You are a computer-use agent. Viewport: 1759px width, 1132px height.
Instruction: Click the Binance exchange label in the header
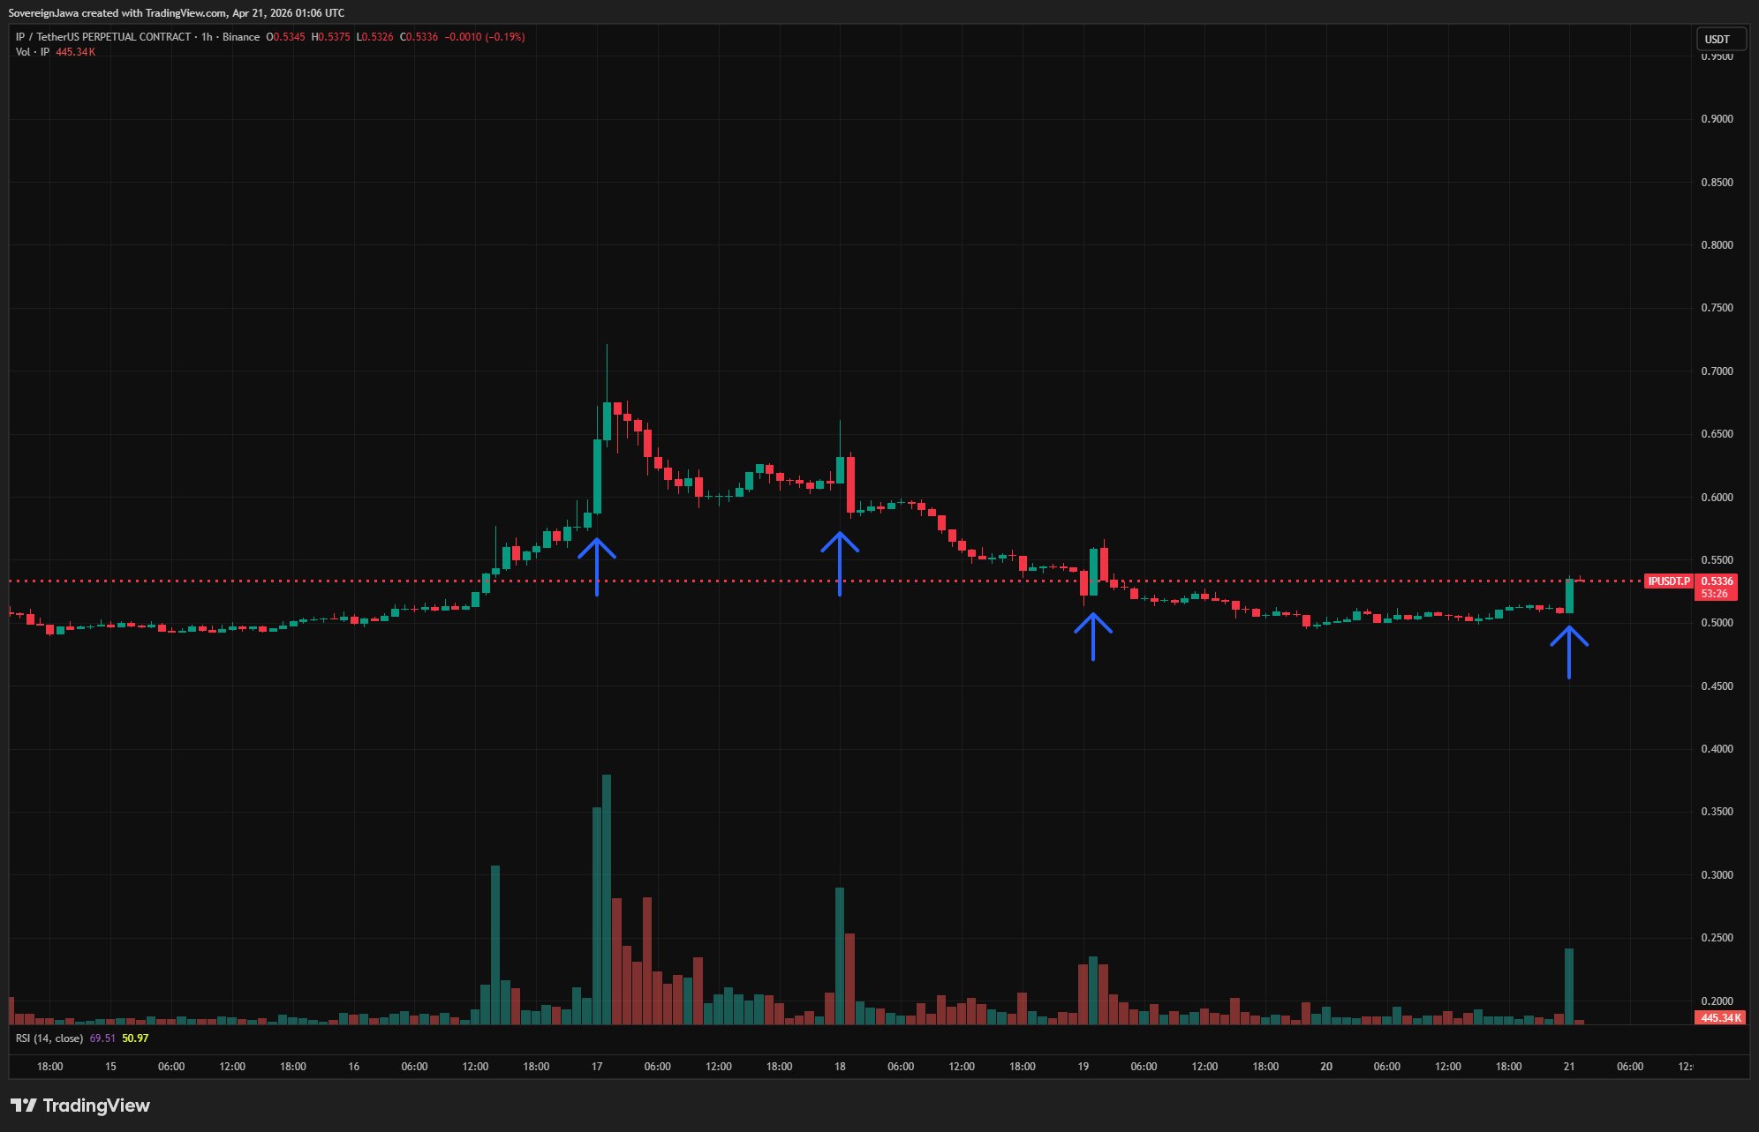241,37
